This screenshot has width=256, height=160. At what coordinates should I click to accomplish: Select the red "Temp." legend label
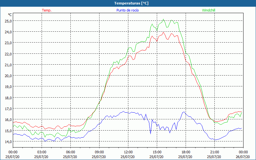(47, 10)
